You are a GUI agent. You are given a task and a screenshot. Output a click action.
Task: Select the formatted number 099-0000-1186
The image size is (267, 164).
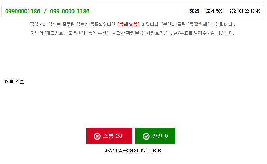(70, 11)
